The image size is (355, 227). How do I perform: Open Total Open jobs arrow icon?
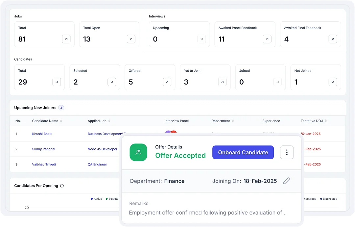131,39
